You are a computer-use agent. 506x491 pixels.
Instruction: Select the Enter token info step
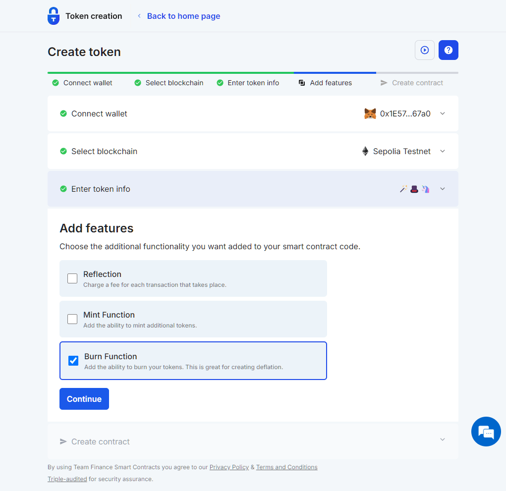(248, 83)
